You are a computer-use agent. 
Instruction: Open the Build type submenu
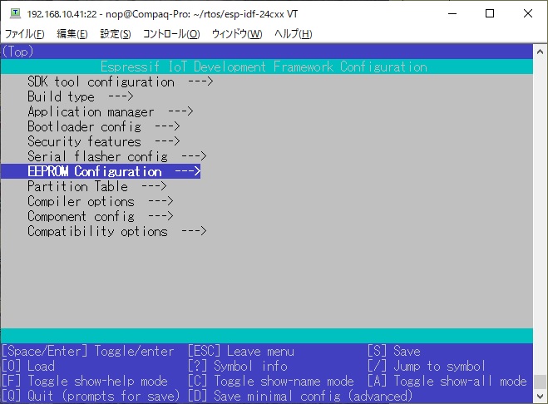click(x=81, y=96)
